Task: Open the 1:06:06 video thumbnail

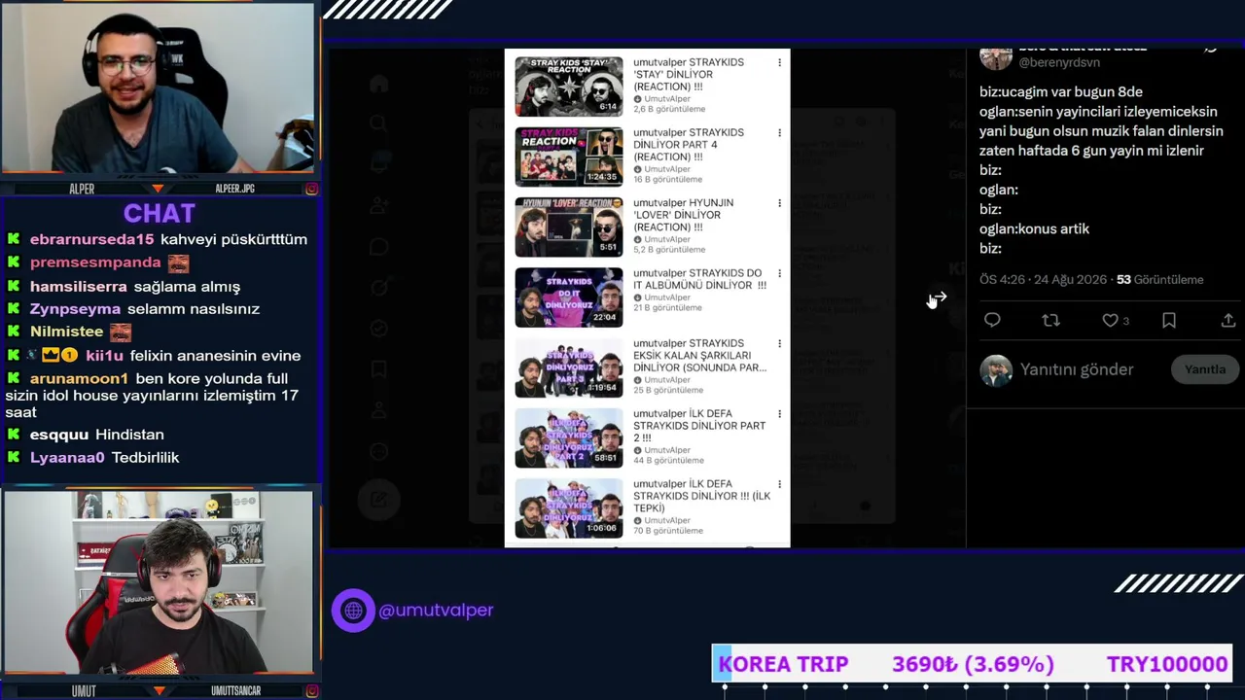Action: click(x=569, y=507)
